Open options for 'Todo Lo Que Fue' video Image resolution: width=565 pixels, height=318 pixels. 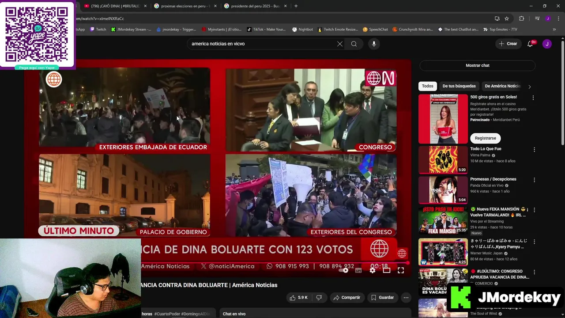(534, 150)
